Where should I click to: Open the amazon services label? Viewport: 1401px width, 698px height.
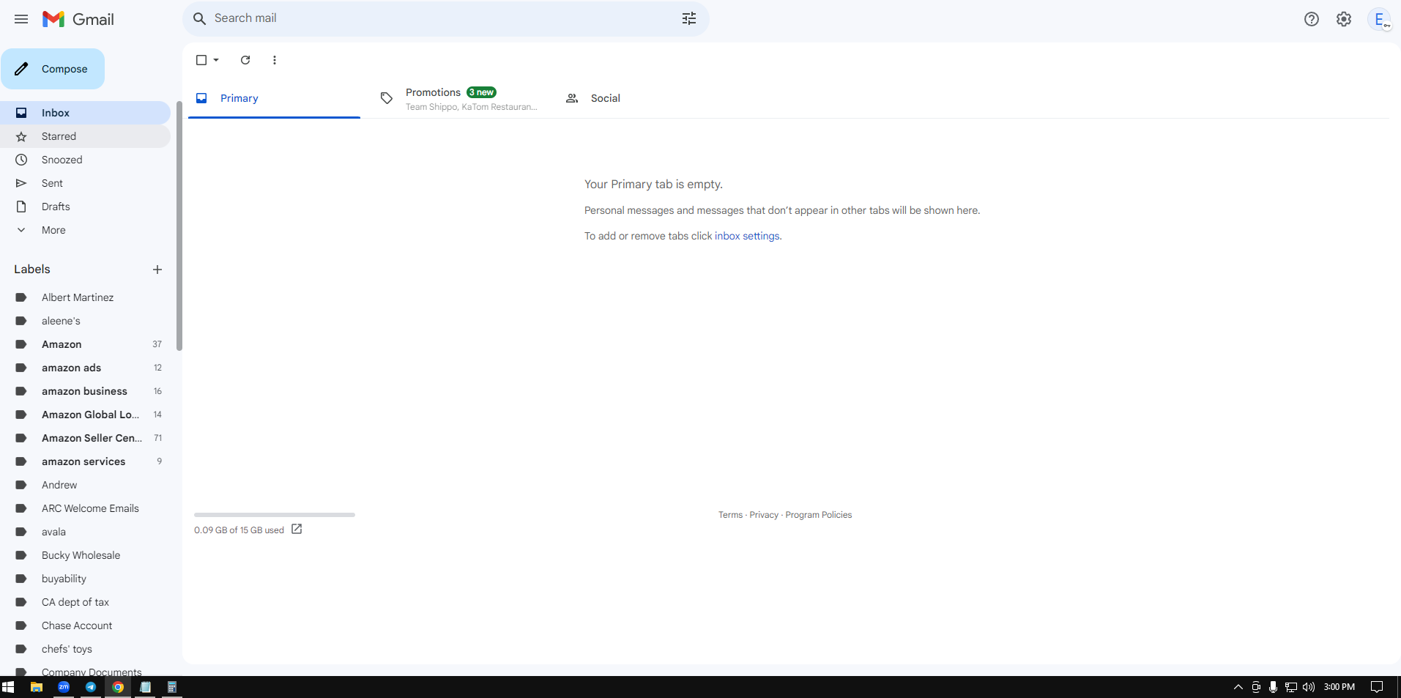point(85,461)
